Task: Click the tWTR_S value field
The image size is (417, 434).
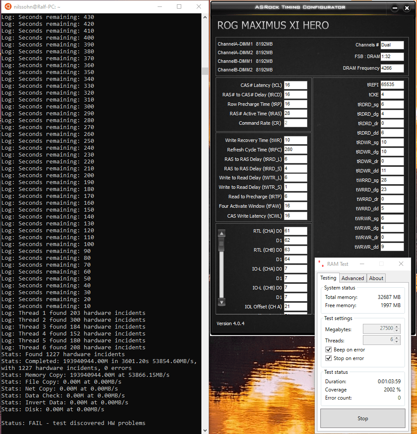Action: pyautogui.click(x=295, y=187)
